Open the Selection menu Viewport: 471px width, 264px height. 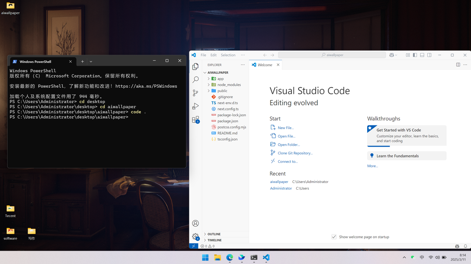(228, 55)
